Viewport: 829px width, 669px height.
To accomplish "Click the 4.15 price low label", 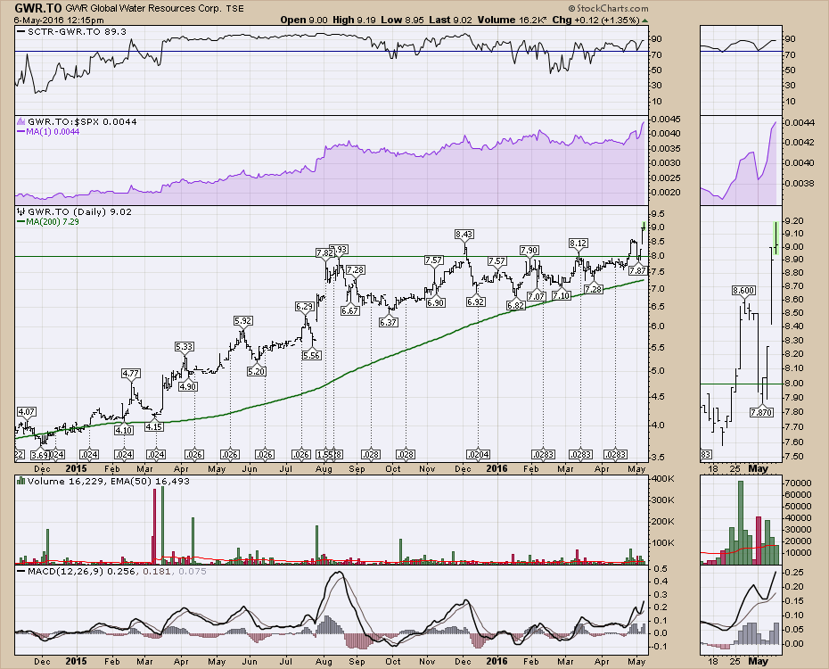I will (x=154, y=426).
